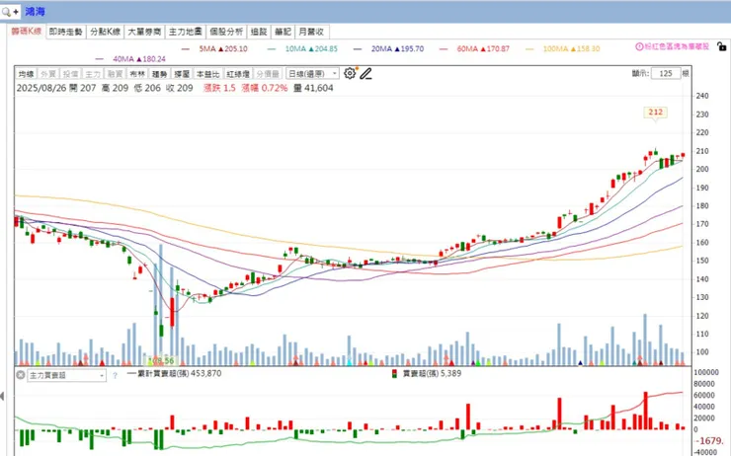Click the 5MA 205.10 legend entry
The height and width of the screenshot is (456, 731).
tap(215, 48)
